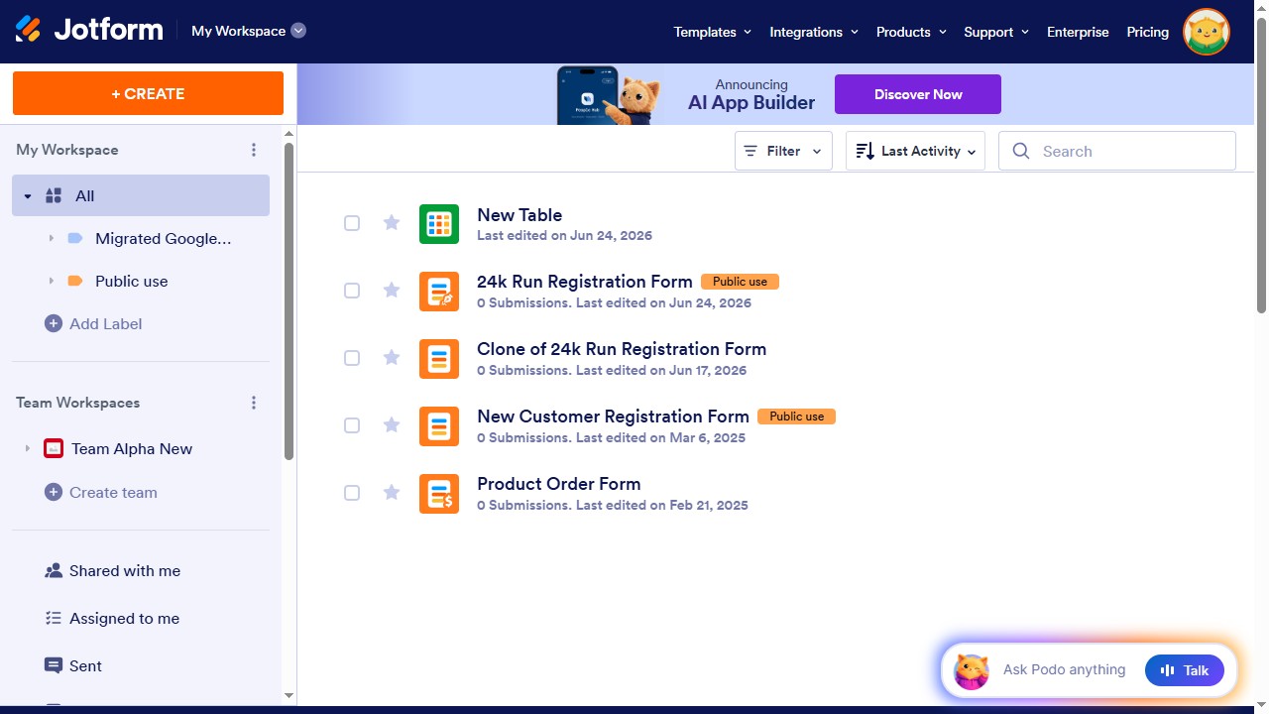This screenshot has height=714, width=1269.
Task: Collapse the All folder tree arrow
Action: [28, 196]
